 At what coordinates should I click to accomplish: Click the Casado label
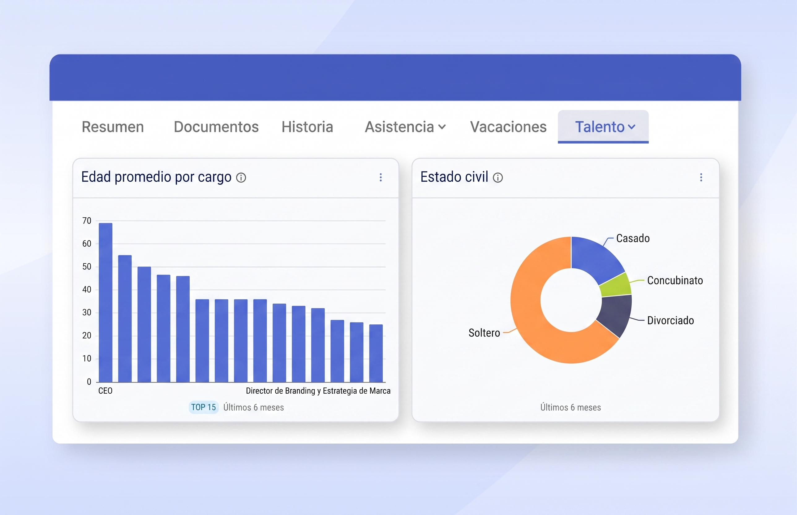(x=633, y=238)
